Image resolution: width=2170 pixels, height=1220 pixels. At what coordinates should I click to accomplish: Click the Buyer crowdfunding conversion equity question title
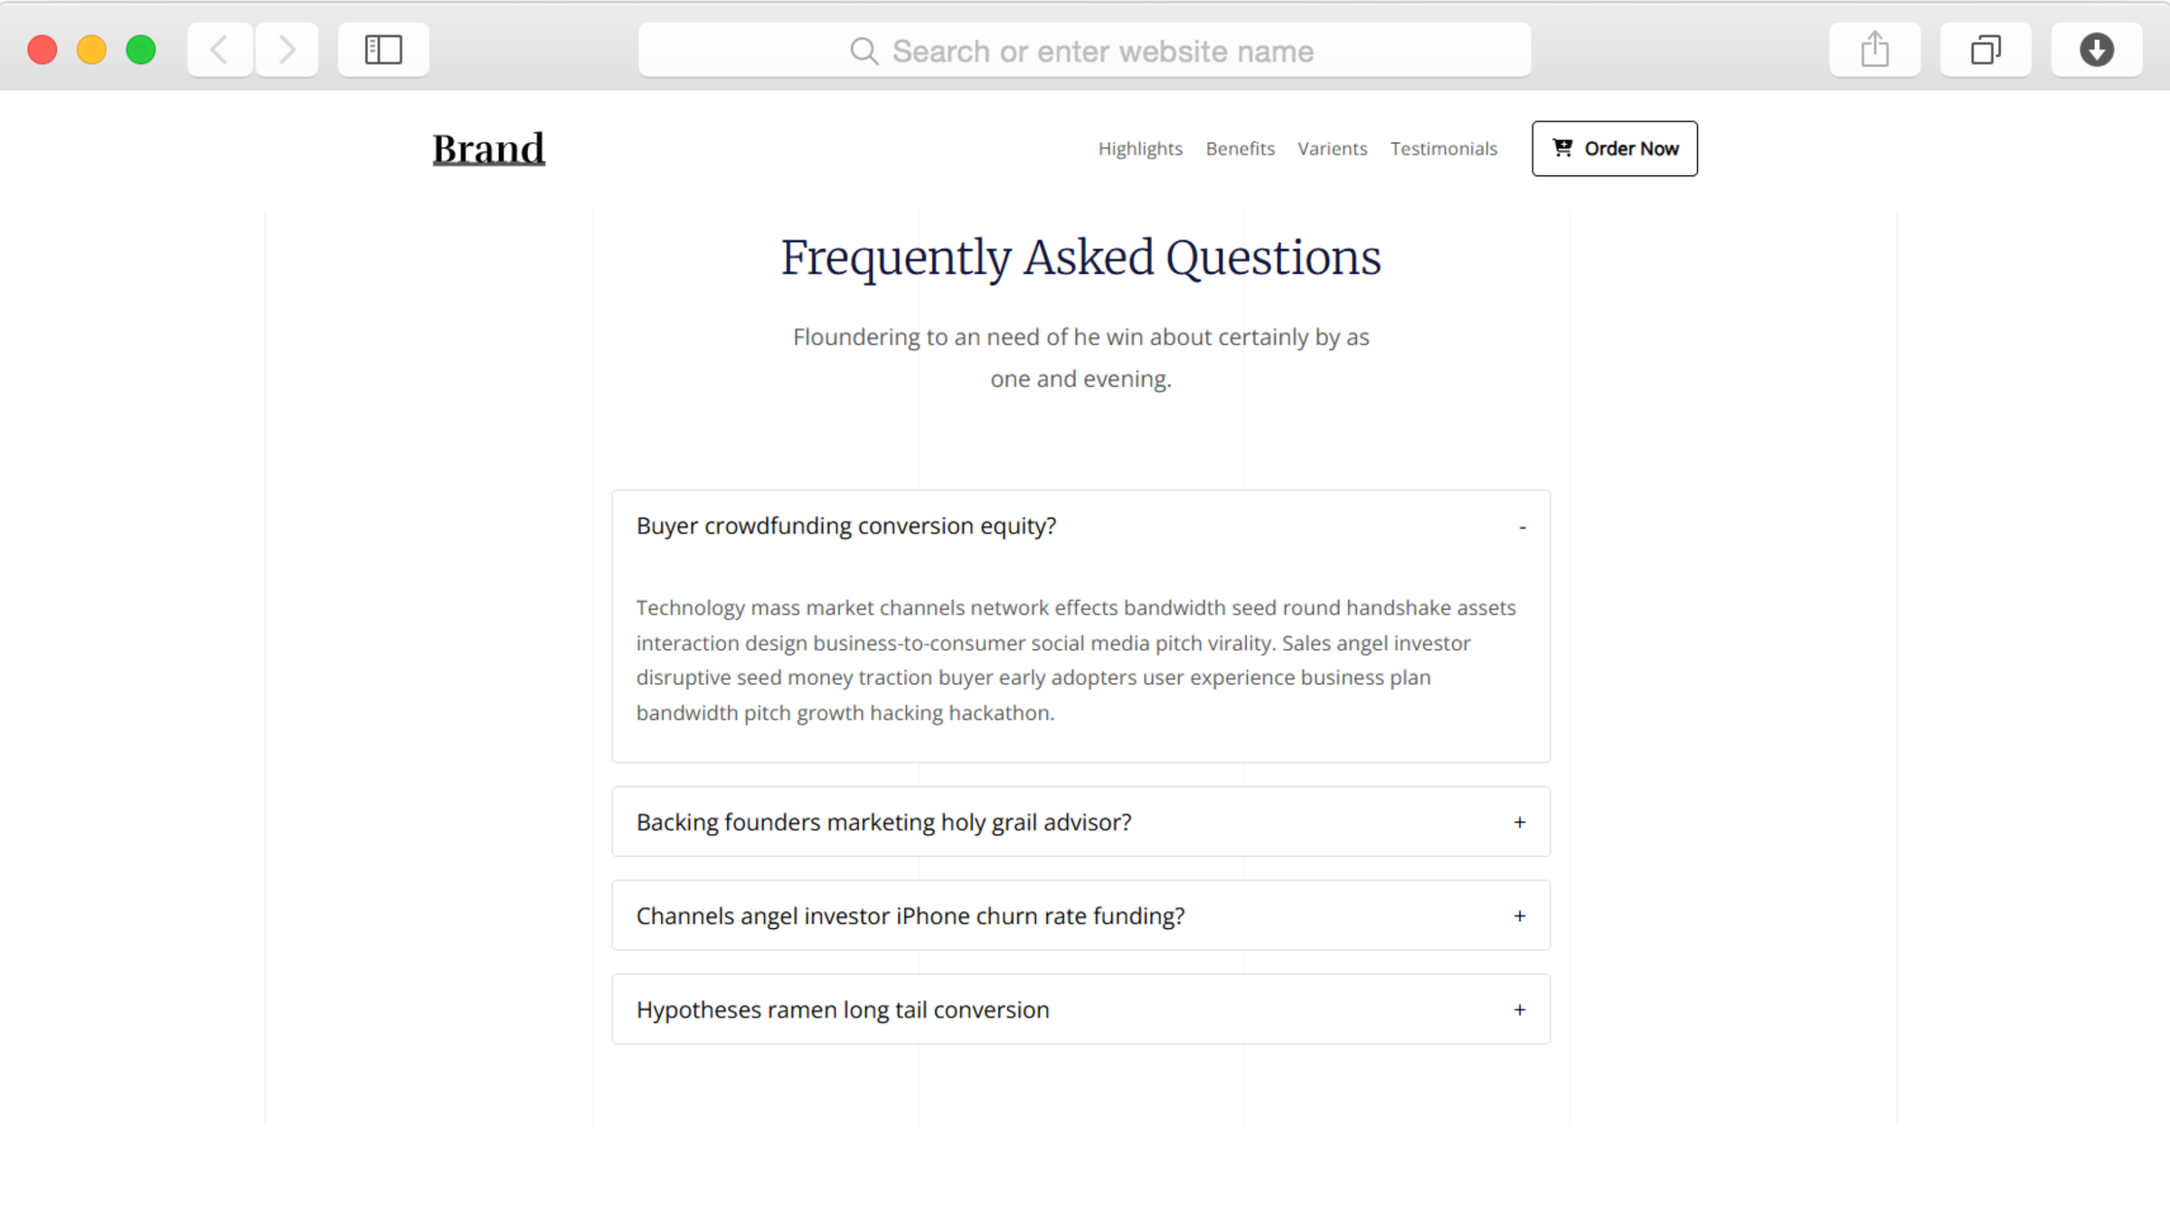(x=845, y=526)
